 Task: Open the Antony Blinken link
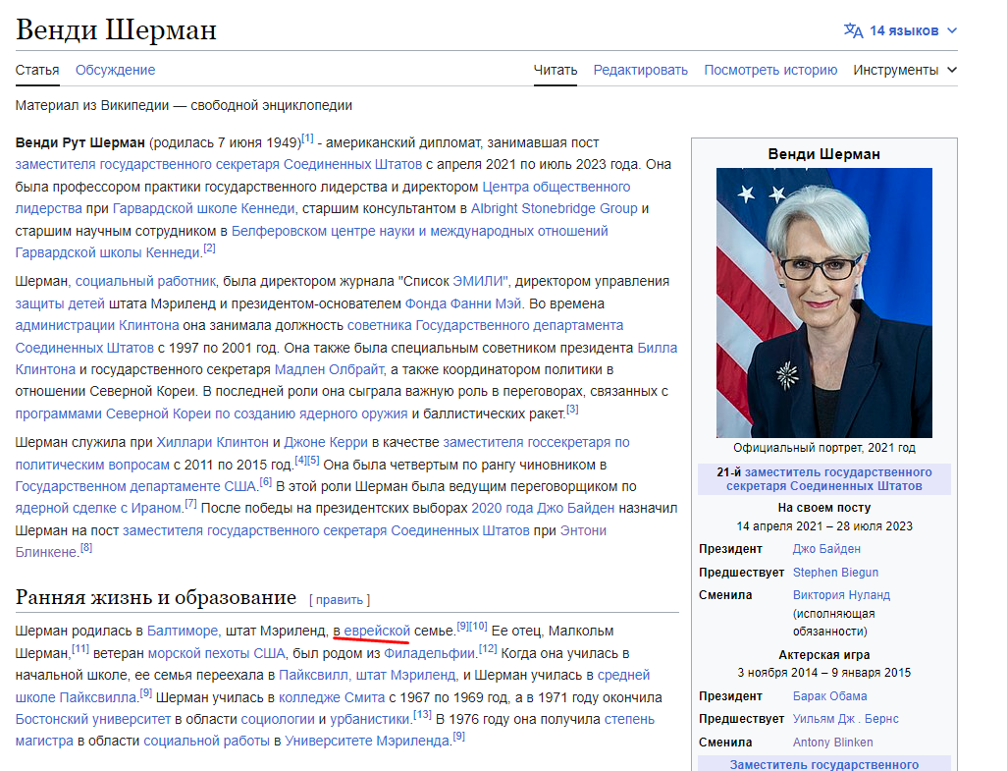click(832, 742)
